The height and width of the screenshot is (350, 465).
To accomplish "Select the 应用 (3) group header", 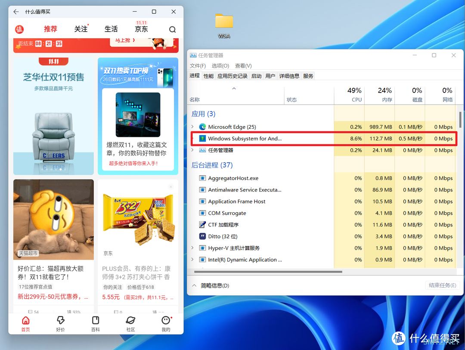I will click(203, 114).
